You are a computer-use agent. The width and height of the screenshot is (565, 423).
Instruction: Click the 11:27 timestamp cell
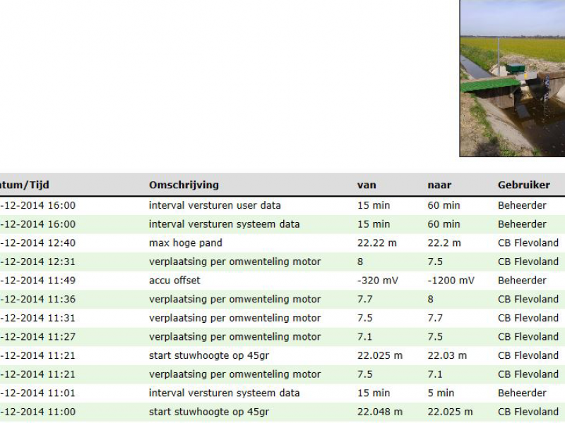tap(37, 337)
